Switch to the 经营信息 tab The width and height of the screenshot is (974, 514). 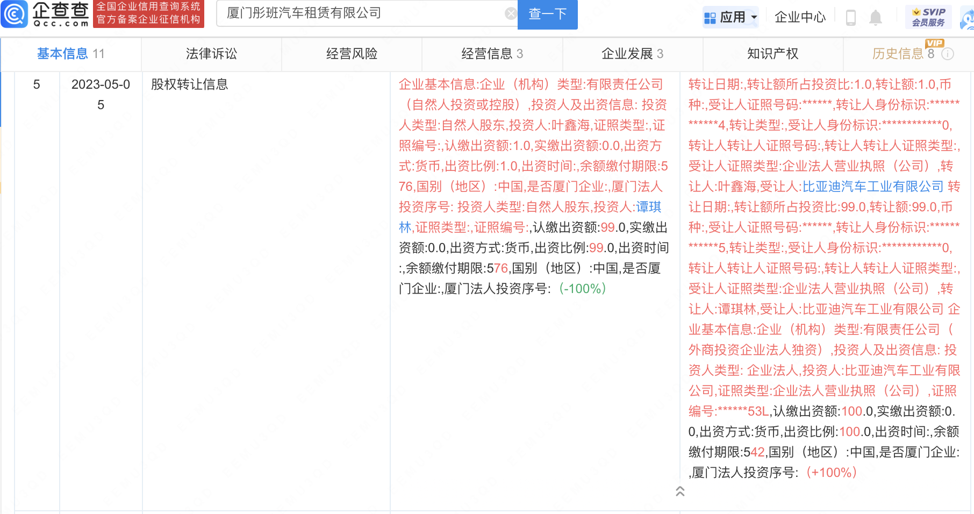(492, 54)
